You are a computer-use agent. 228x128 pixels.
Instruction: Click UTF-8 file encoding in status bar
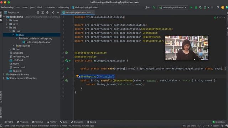206,126
